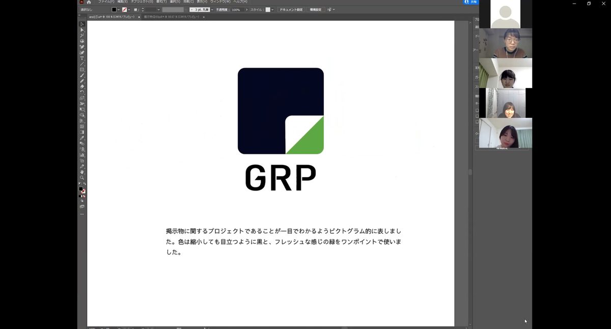
Task: Select the Hand tool
Action: pyautogui.click(x=81, y=172)
